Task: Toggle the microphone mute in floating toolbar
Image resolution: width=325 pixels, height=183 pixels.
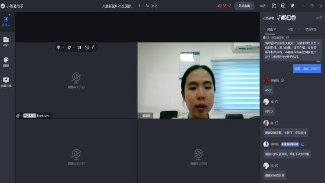Action: pyautogui.click(x=69, y=47)
